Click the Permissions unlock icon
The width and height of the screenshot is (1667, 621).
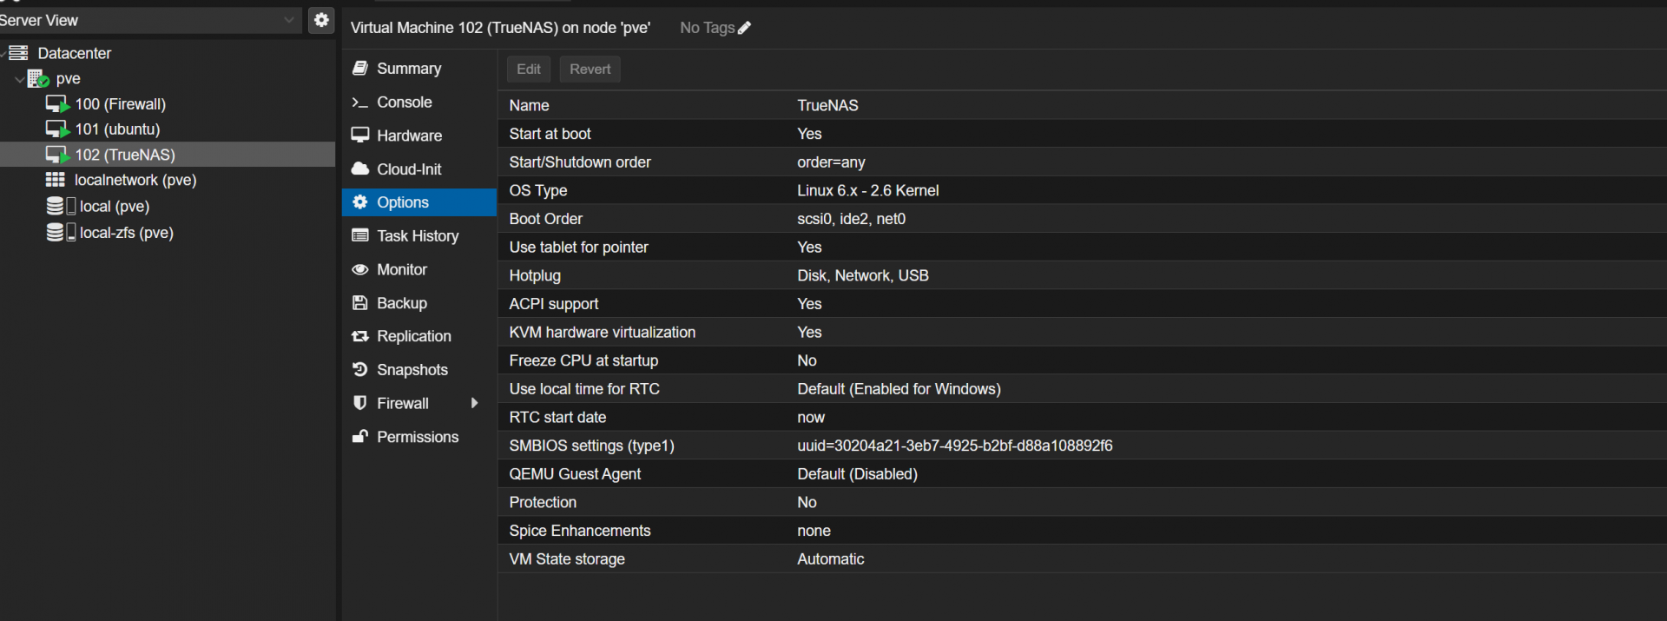pos(360,436)
